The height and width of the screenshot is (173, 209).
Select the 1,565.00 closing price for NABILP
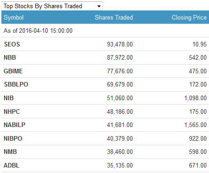[x=195, y=125]
